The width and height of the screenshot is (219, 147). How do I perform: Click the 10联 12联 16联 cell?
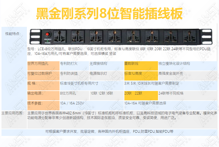(107, 96)
